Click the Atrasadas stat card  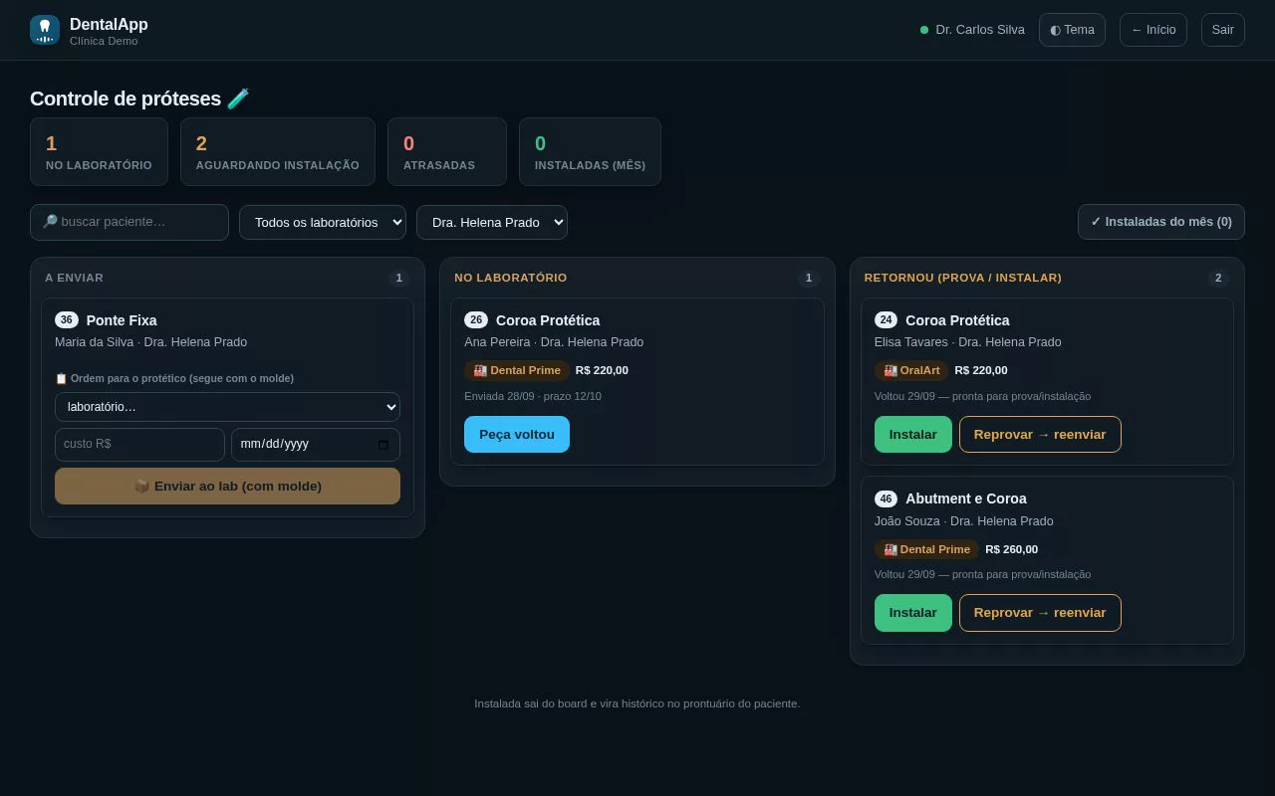tap(447, 151)
